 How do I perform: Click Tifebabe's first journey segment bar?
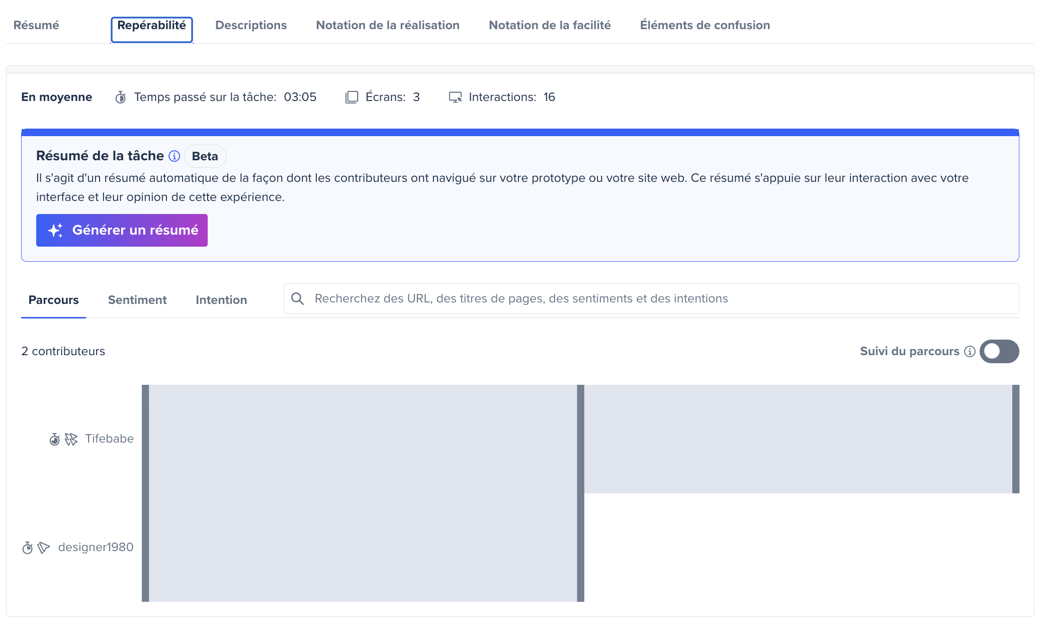362,437
